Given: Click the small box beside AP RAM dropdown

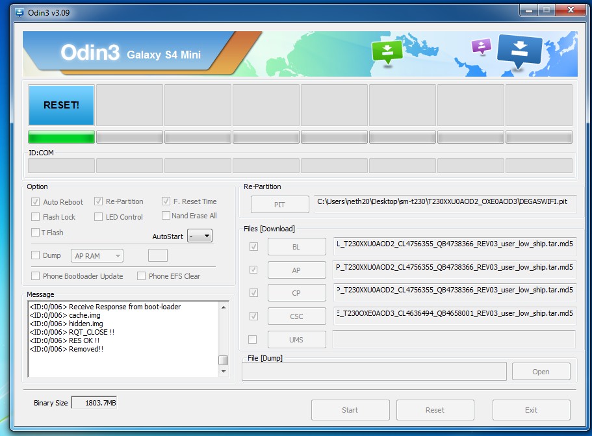Looking at the screenshot, I should 158,255.
